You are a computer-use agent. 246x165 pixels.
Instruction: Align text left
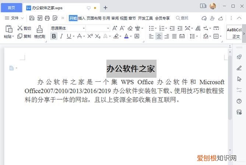point(151,36)
